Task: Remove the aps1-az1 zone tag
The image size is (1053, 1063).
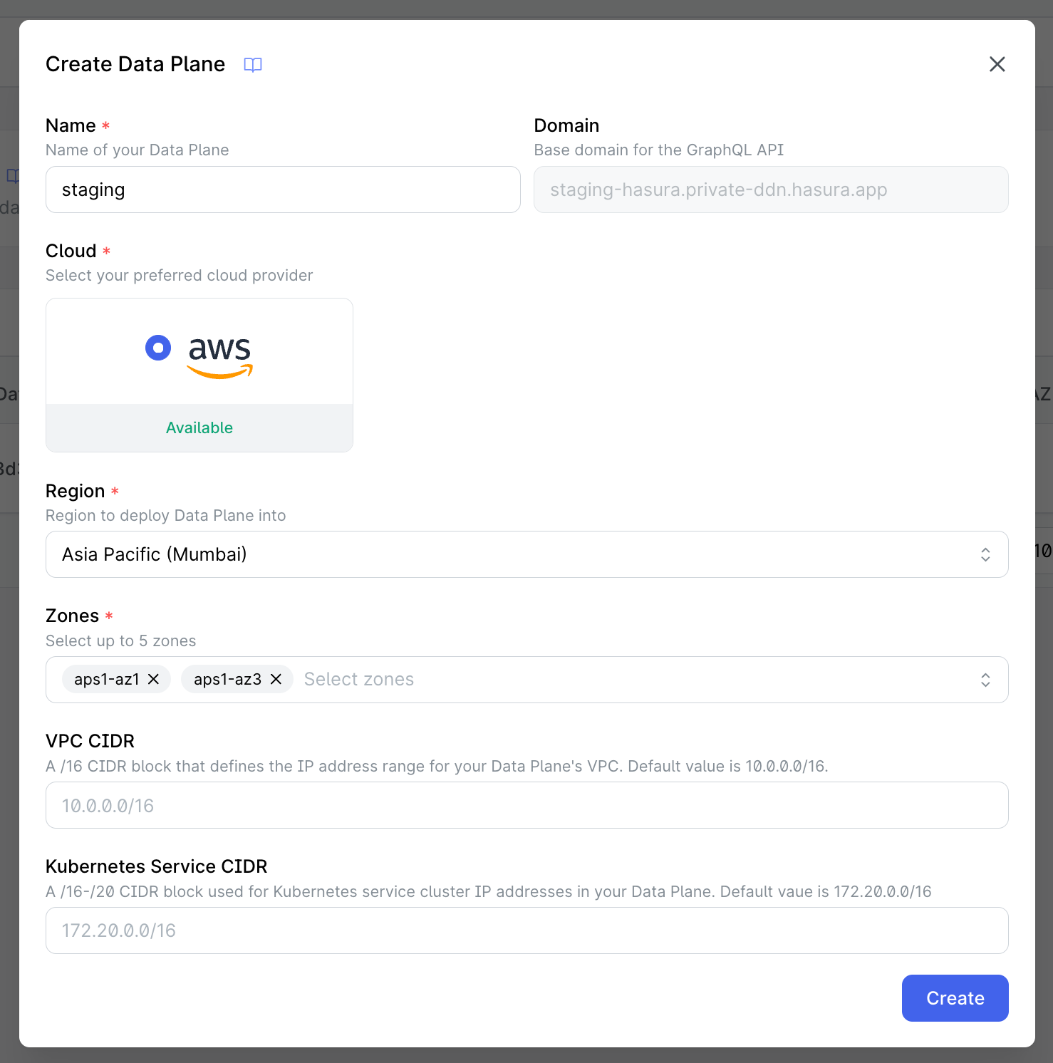Action: pyautogui.click(x=153, y=680)
